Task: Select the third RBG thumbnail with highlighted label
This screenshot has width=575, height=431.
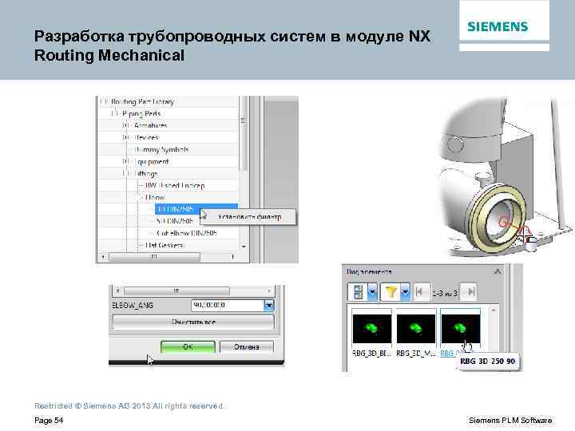Action: click(460, 328)
